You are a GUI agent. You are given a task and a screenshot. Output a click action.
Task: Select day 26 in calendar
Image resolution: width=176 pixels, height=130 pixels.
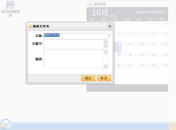click(x=118, y=68)
